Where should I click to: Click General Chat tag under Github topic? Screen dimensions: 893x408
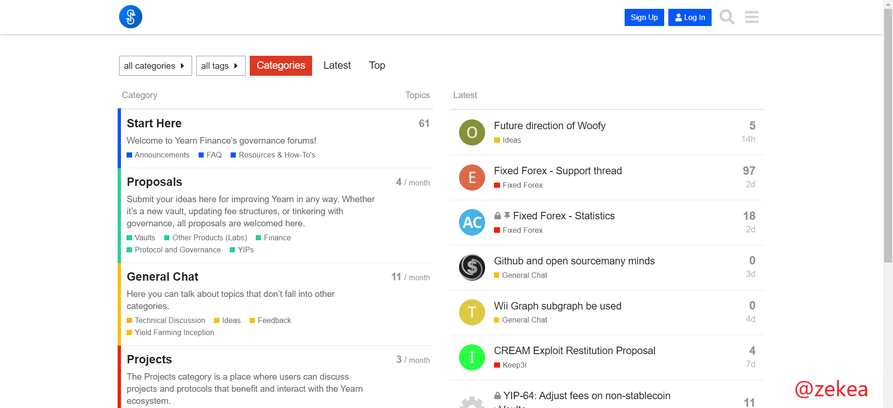(520, 275)
